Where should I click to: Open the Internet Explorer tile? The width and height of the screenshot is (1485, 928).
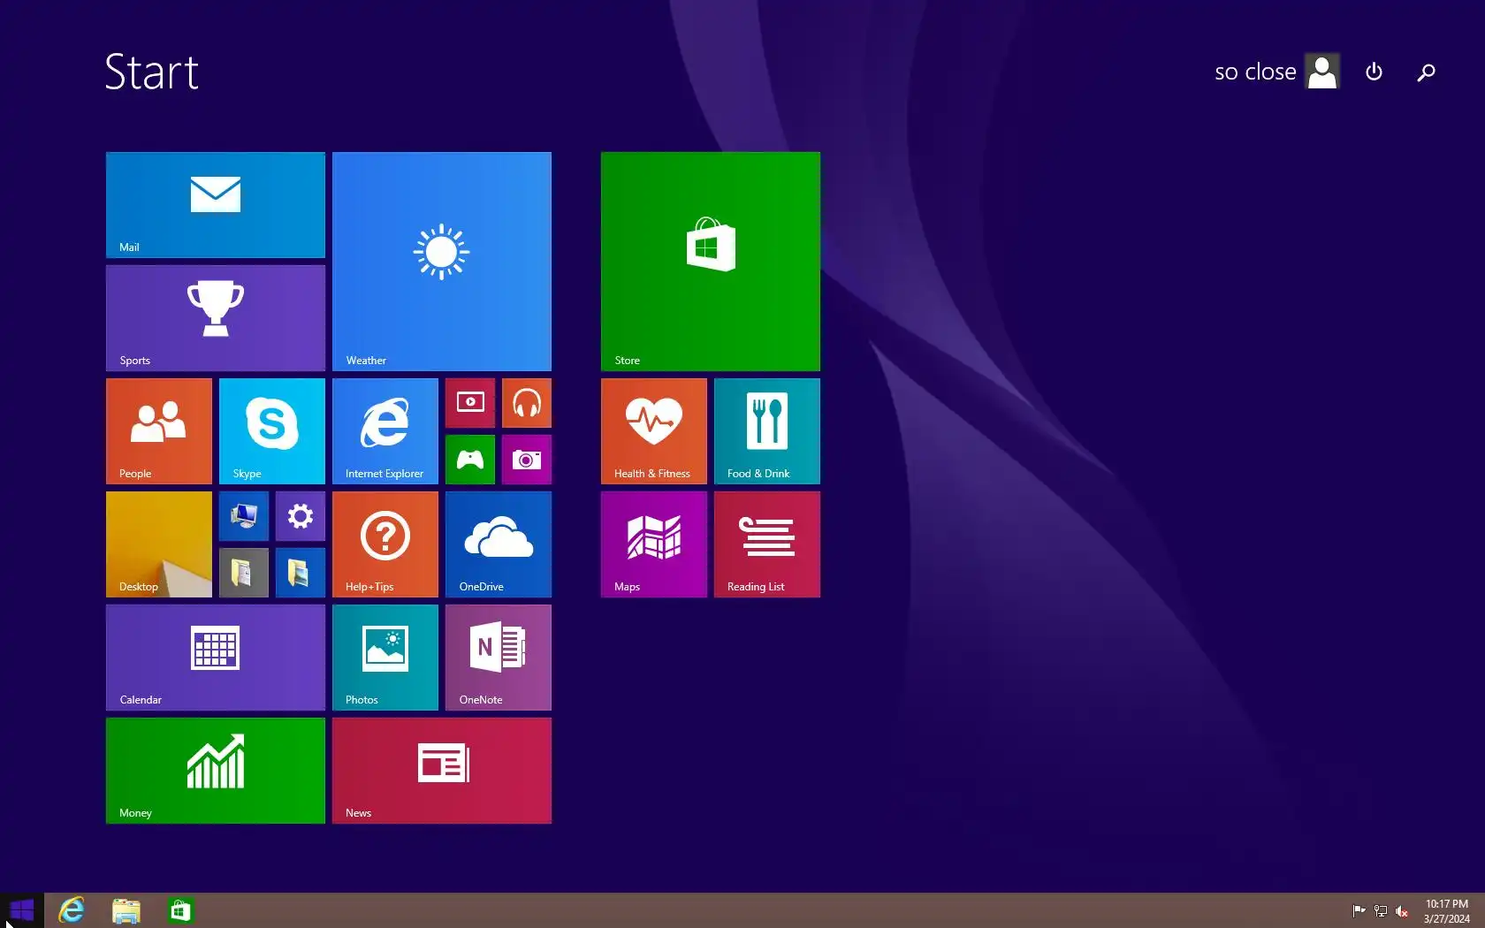385,431
